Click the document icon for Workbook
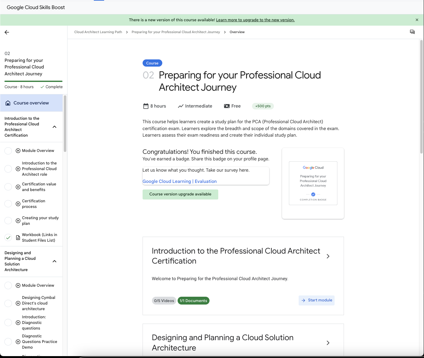This screenshot has width=424, height=358. (x=18, y=238)
